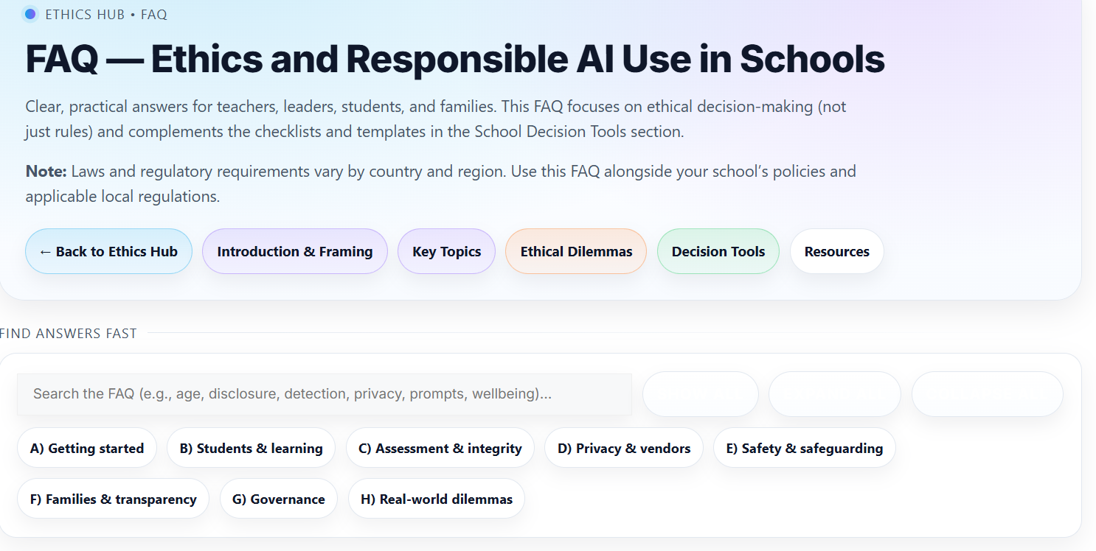Go to the Resources page
The width and height of the screenshot is (1096, 551).
[836, 251]
